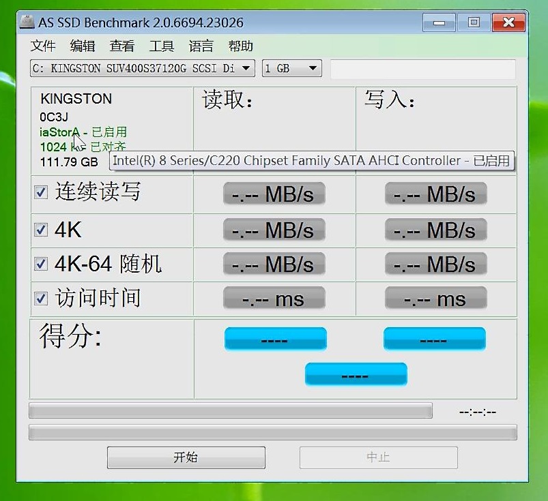Click the sequential read MB/s result field
This screenshot has height=501, width=548.
coord(274,194)
